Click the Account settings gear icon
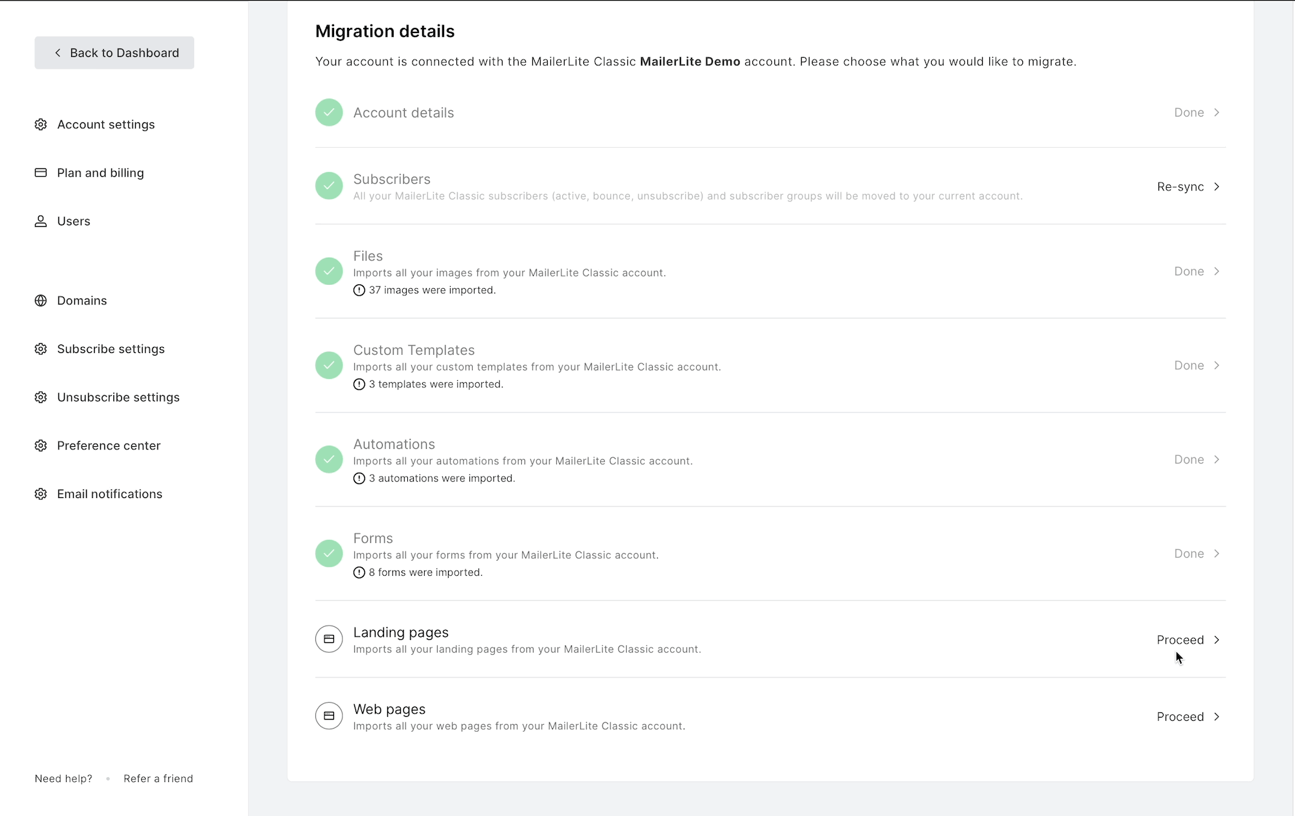Image resolution: width=1295 pixels, height=816 pixels. 41,124
